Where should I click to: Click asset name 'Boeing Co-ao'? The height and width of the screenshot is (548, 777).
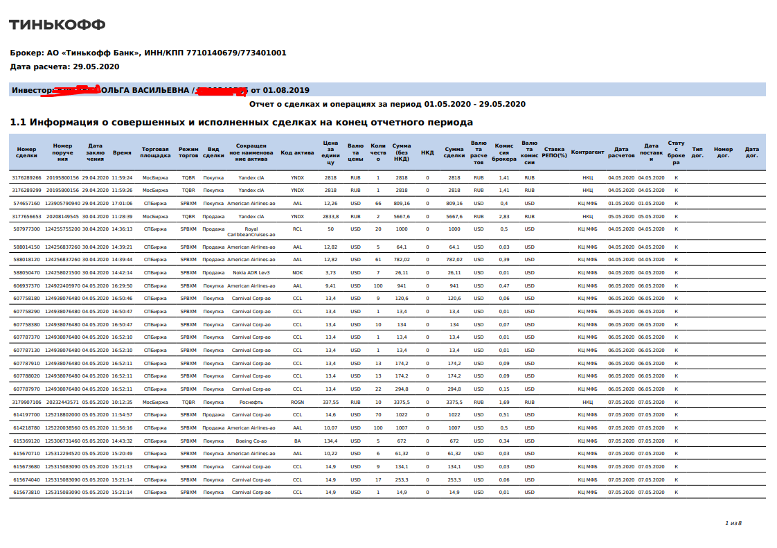pyautogui.click(x=251, y=441)
